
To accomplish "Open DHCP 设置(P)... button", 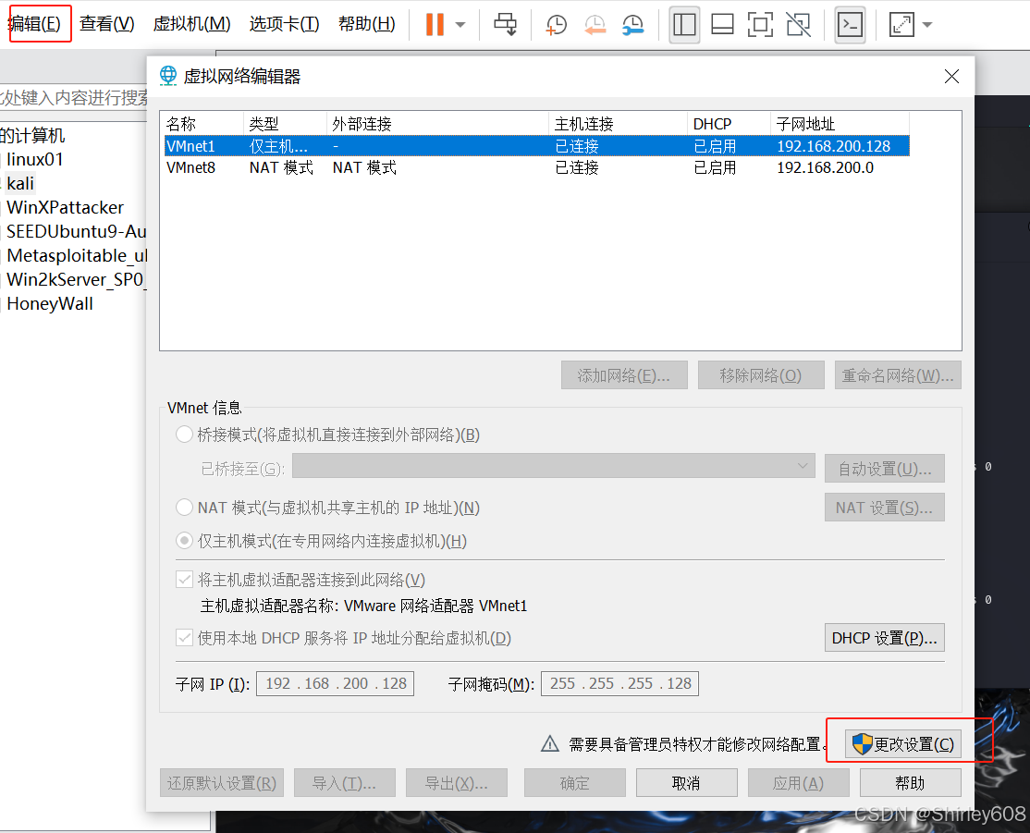I will point(885,638).
